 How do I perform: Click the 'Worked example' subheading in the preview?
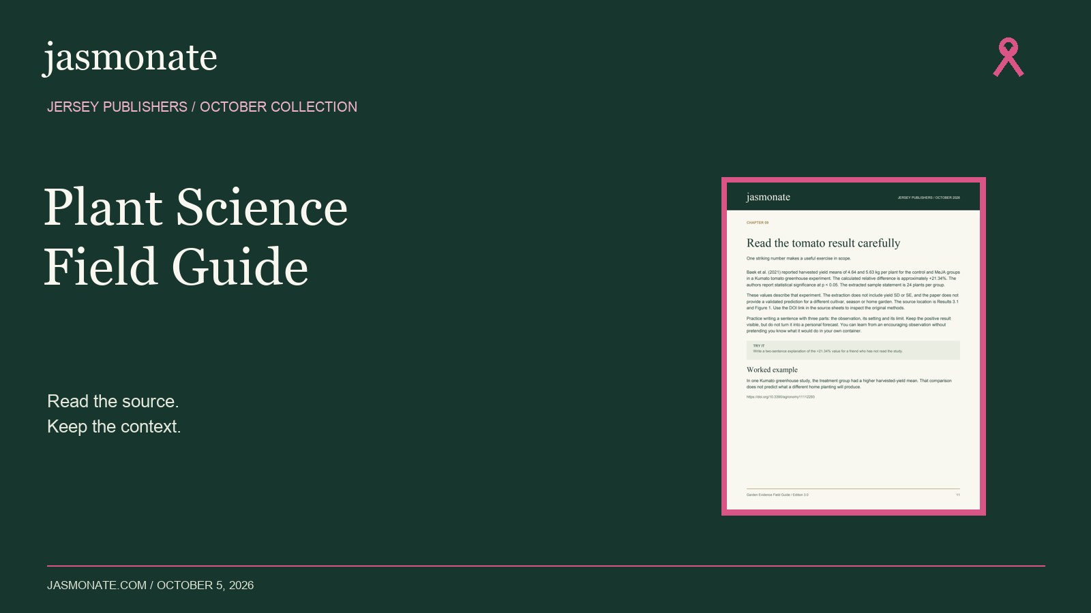coord(772,370)
